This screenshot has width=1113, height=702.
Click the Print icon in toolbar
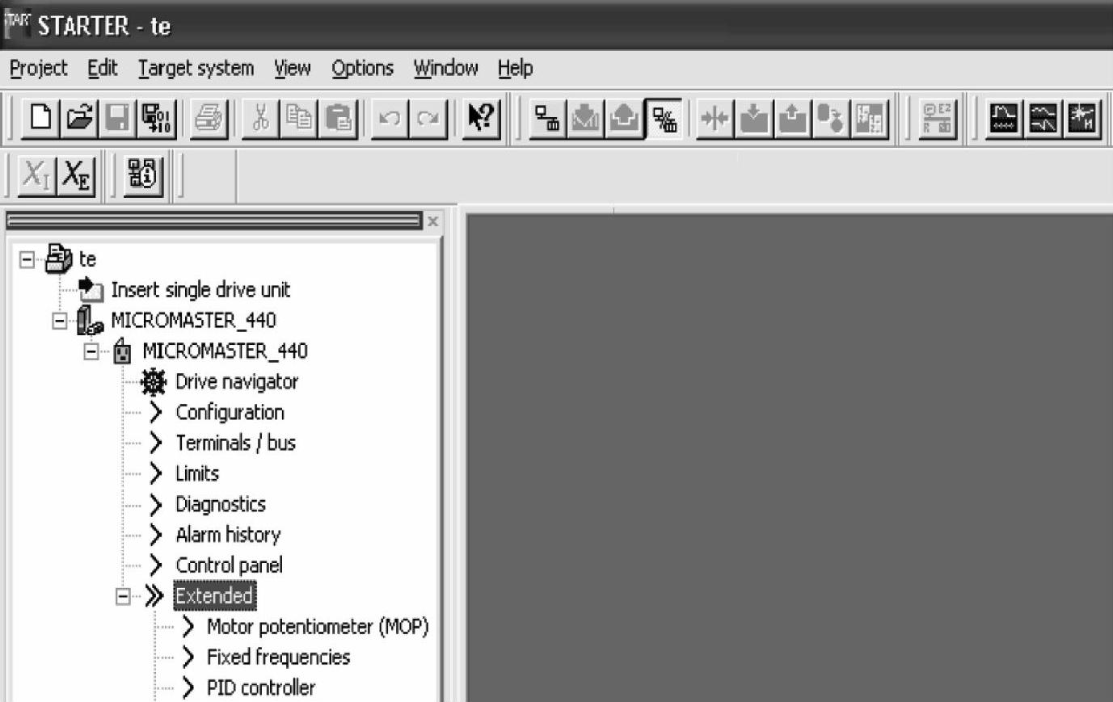(209, 119)
